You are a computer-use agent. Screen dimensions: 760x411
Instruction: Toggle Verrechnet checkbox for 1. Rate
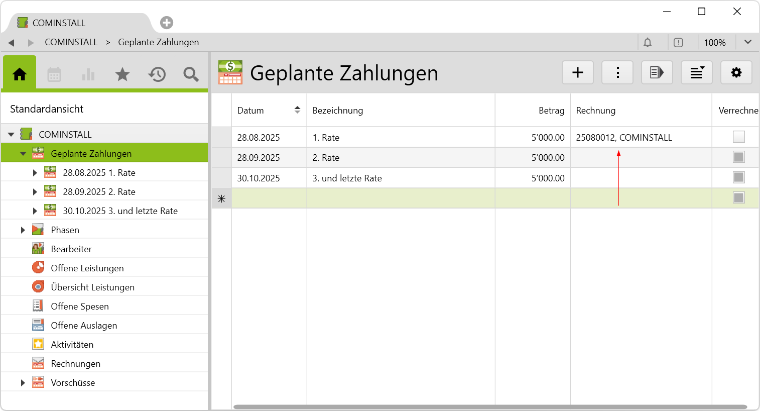tap(738, 137)
